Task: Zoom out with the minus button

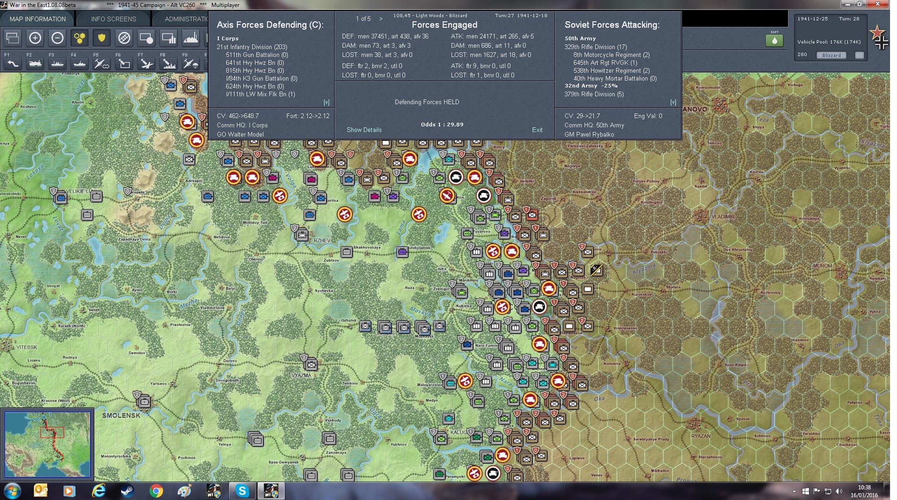Action: 57,38
